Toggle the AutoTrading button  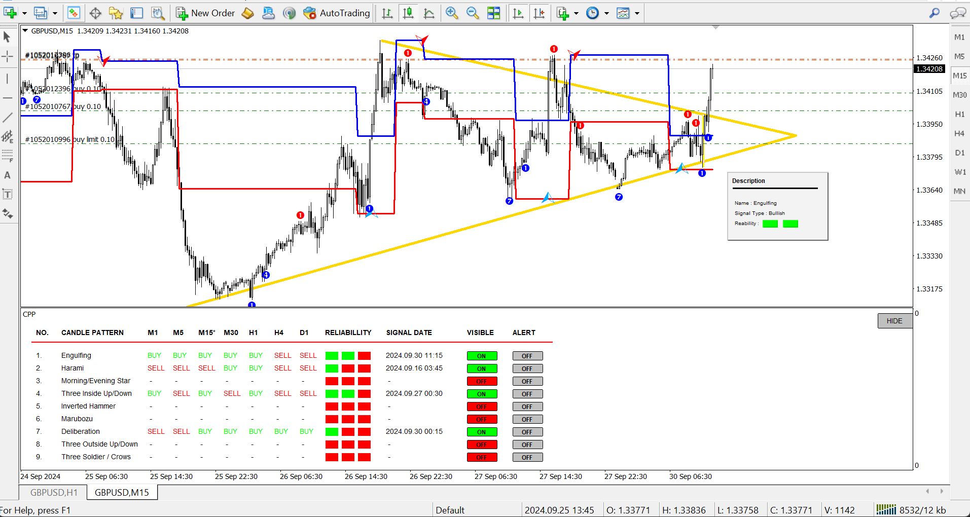[337, 13]
